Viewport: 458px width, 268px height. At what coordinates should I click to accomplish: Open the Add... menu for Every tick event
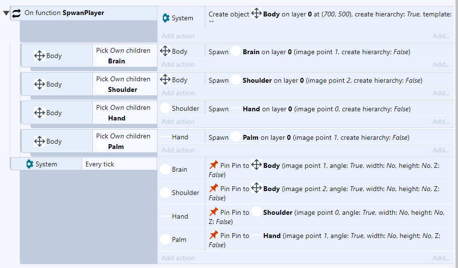441,258
